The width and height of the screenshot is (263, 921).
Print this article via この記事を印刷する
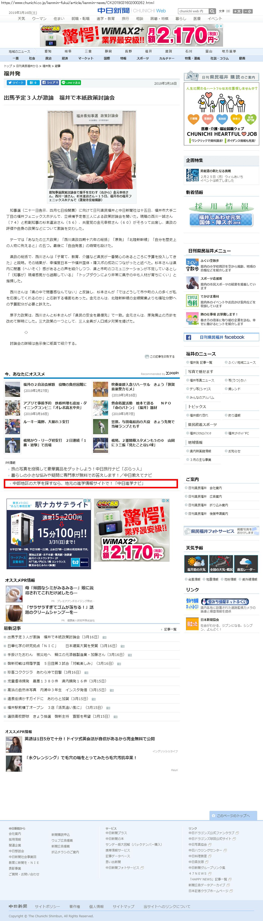[160, 357]
